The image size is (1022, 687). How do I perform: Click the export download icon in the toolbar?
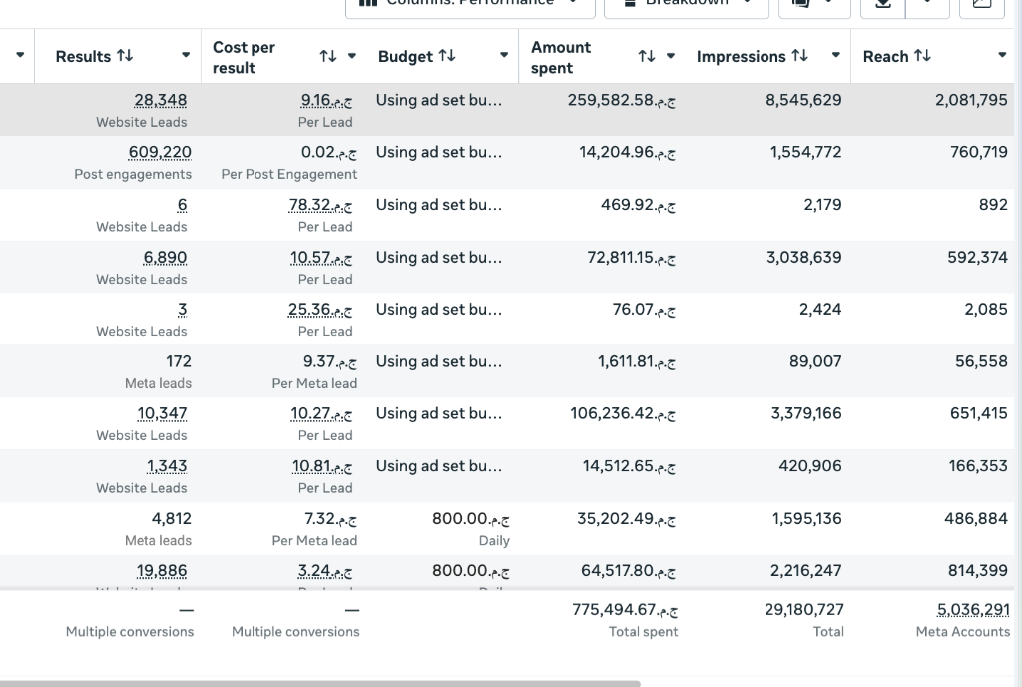882,3
